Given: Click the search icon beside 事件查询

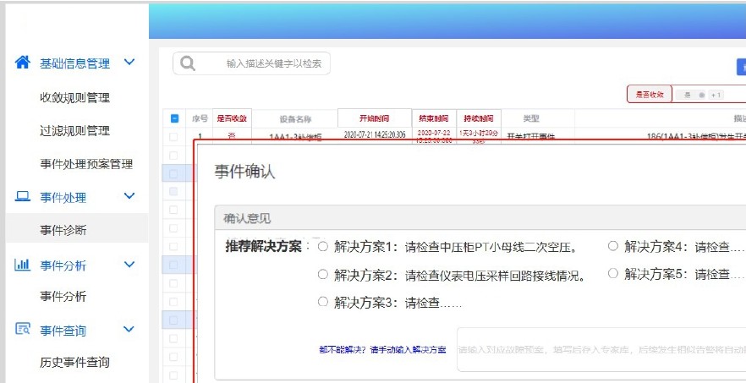Looking at the screenshot, I should 23,330.
